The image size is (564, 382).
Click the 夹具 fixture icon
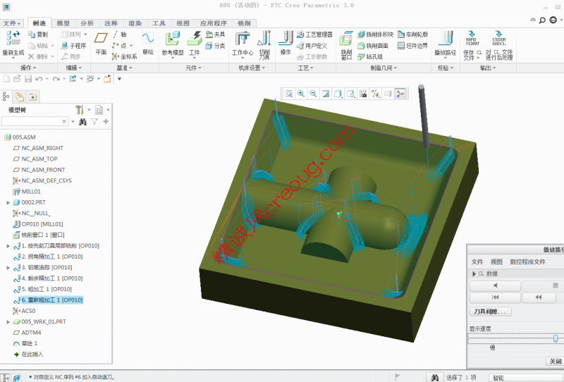click(x=215, y=35)
